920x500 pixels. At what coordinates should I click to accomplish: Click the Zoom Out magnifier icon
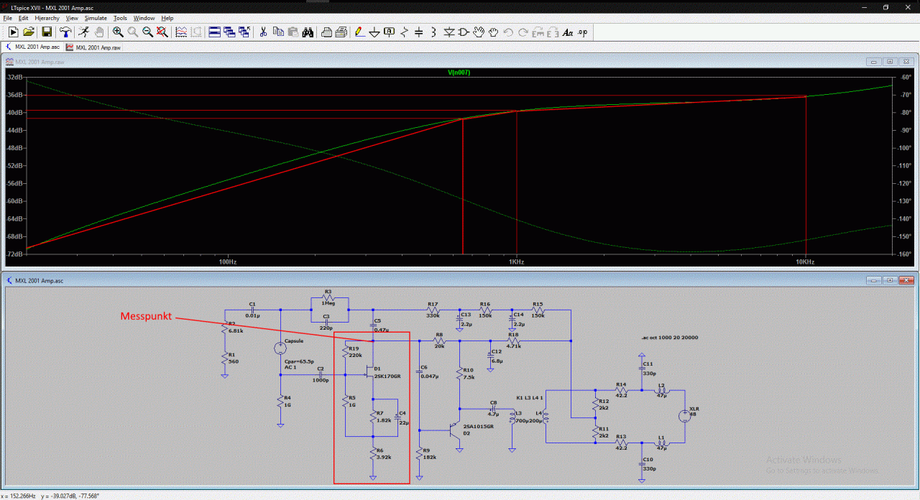147,32
